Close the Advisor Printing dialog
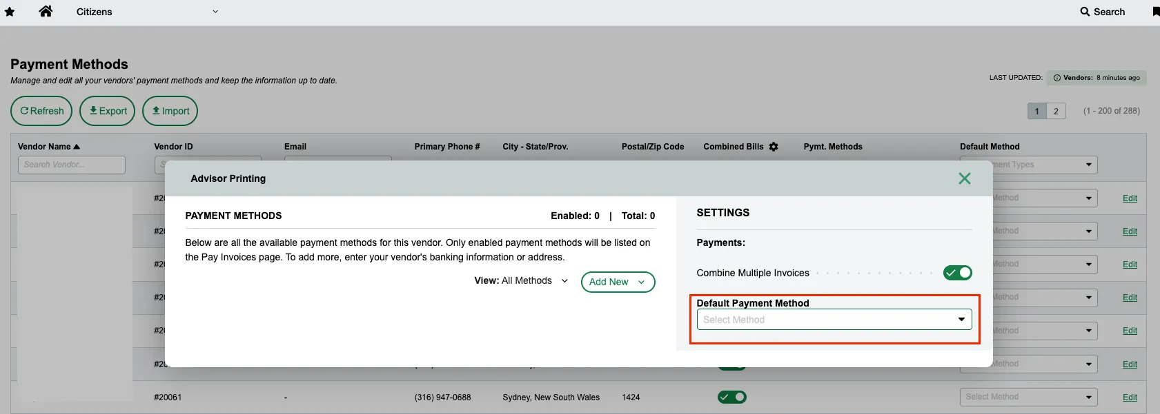 (965, 178)
